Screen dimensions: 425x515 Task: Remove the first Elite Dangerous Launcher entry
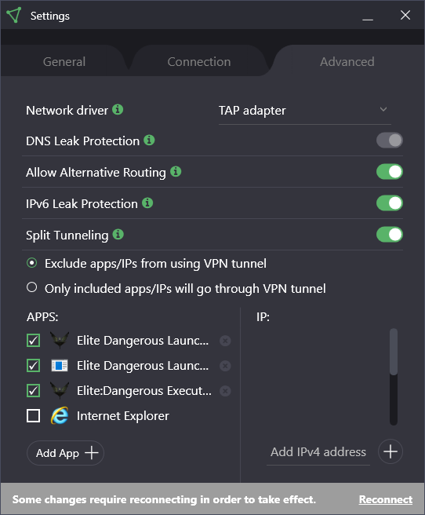click(225, 341)
